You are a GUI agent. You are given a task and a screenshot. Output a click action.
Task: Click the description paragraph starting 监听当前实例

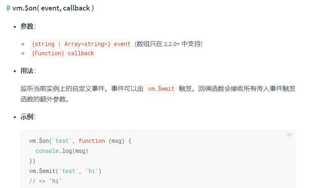click(x=158, y=94)
